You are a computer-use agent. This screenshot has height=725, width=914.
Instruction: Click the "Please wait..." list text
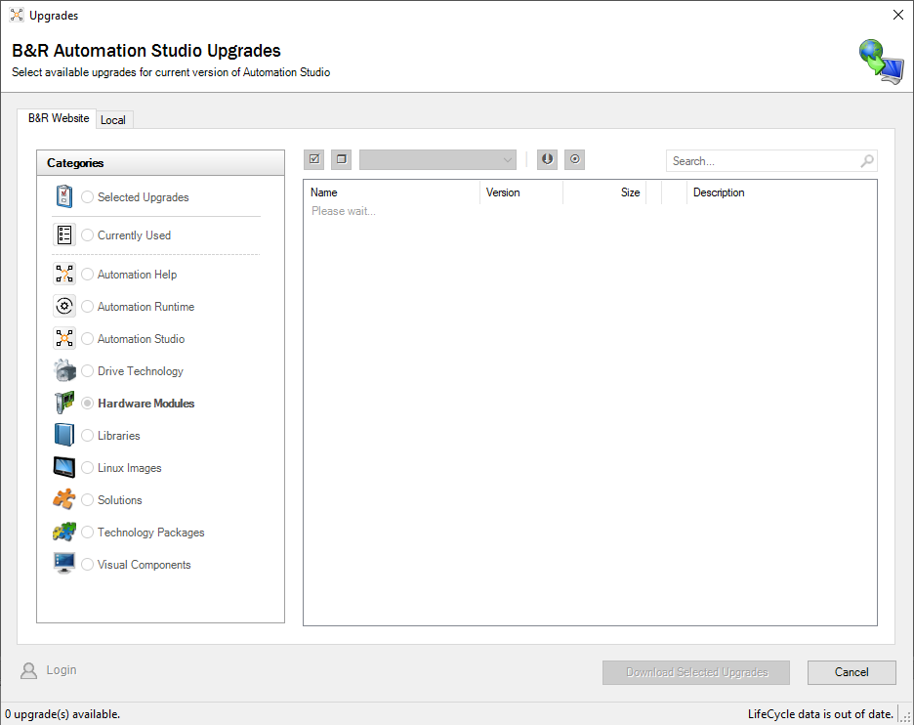tap(344, 211)
